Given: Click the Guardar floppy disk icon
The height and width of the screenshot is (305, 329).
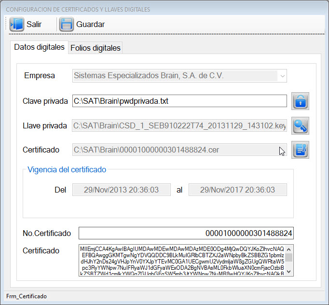Looking at the screenshot, I should pyautogui.click(x=66, y=24).
